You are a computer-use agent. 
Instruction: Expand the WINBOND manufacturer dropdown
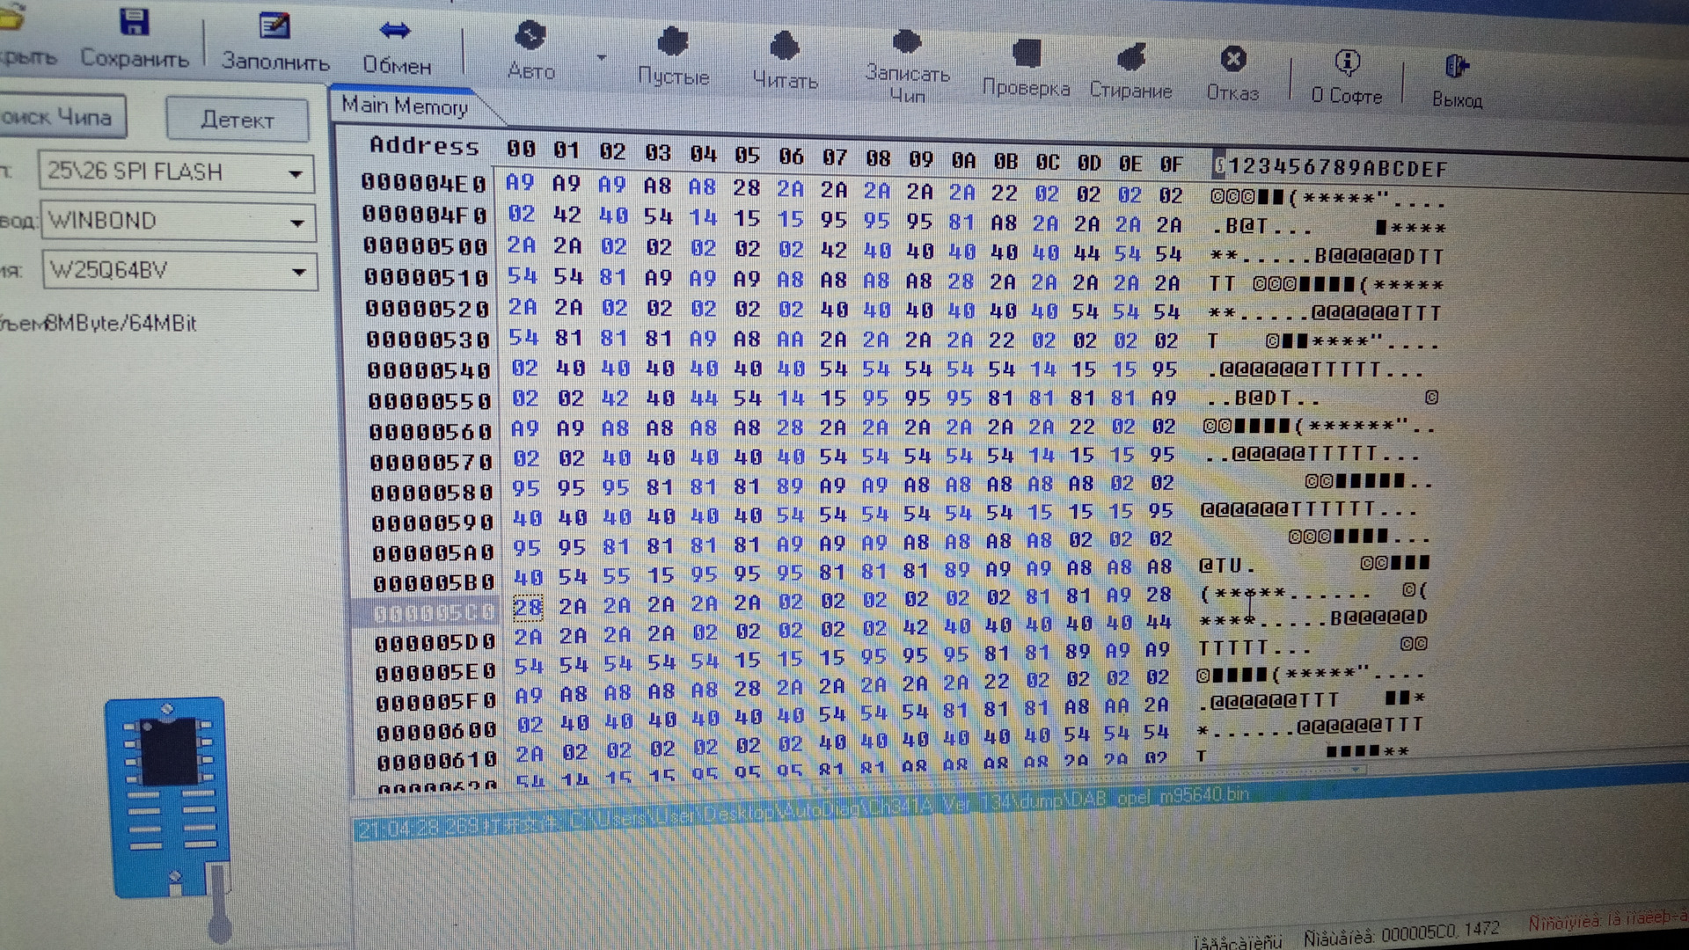pyautogui.click(x=297, y=223)
